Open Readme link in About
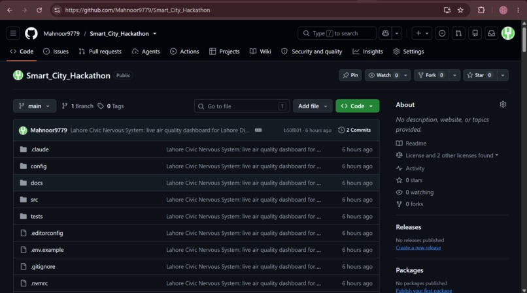This screenshot has width=527, height=293. click(x=411, y=144)
